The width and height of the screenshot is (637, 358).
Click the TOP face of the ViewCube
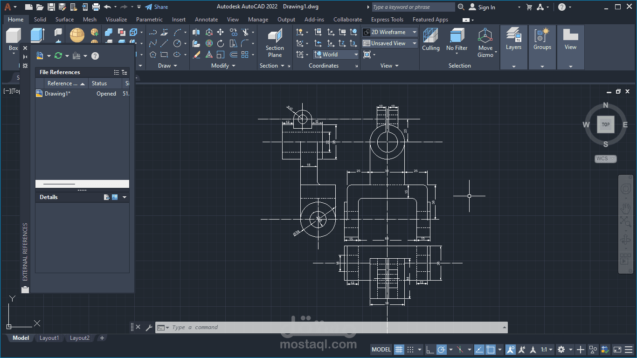(605, 124)
